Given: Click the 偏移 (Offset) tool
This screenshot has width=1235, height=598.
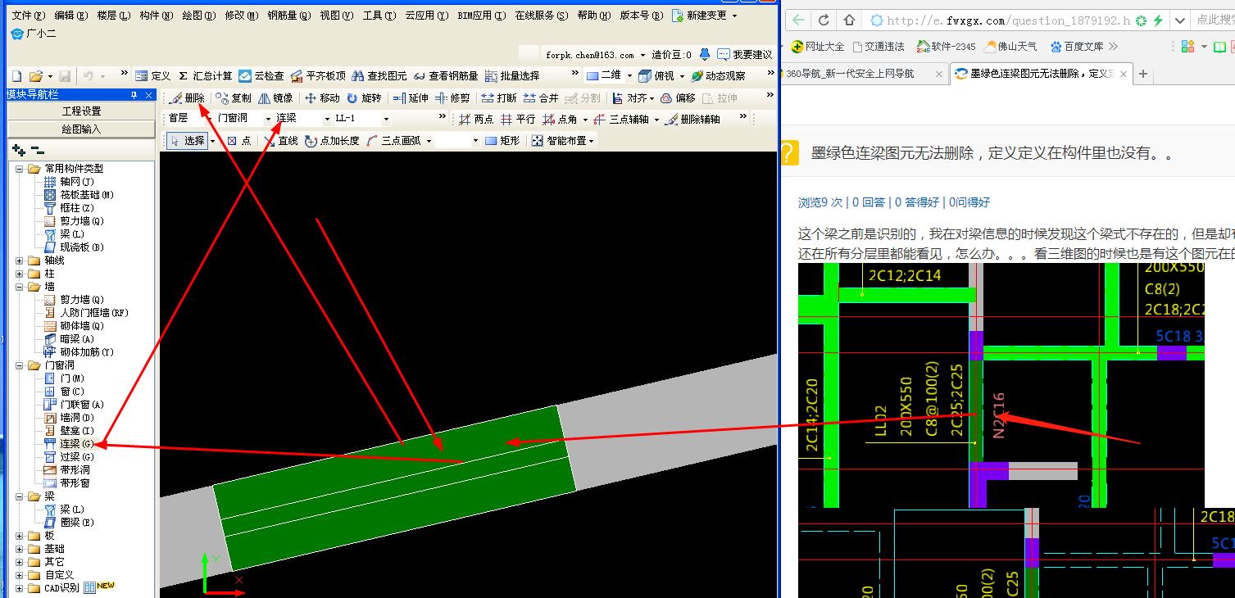Looking at the screenshot, I should (679, 98).
